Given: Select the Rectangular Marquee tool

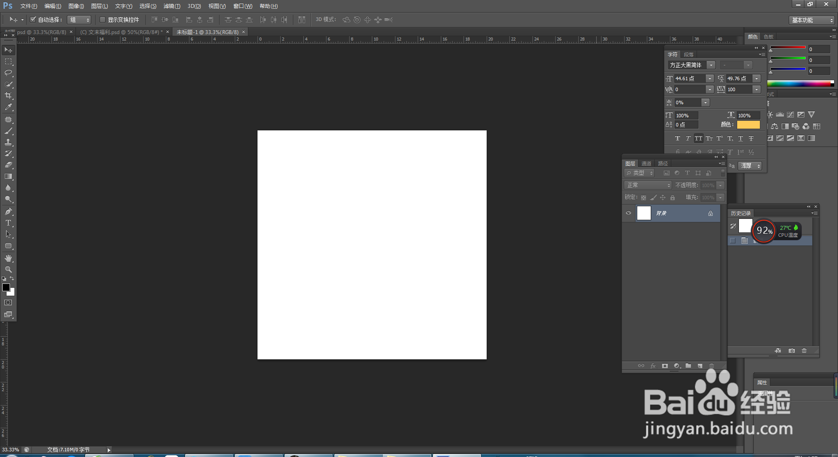Looking at the screenshot, I should click(x=8, y=61).
